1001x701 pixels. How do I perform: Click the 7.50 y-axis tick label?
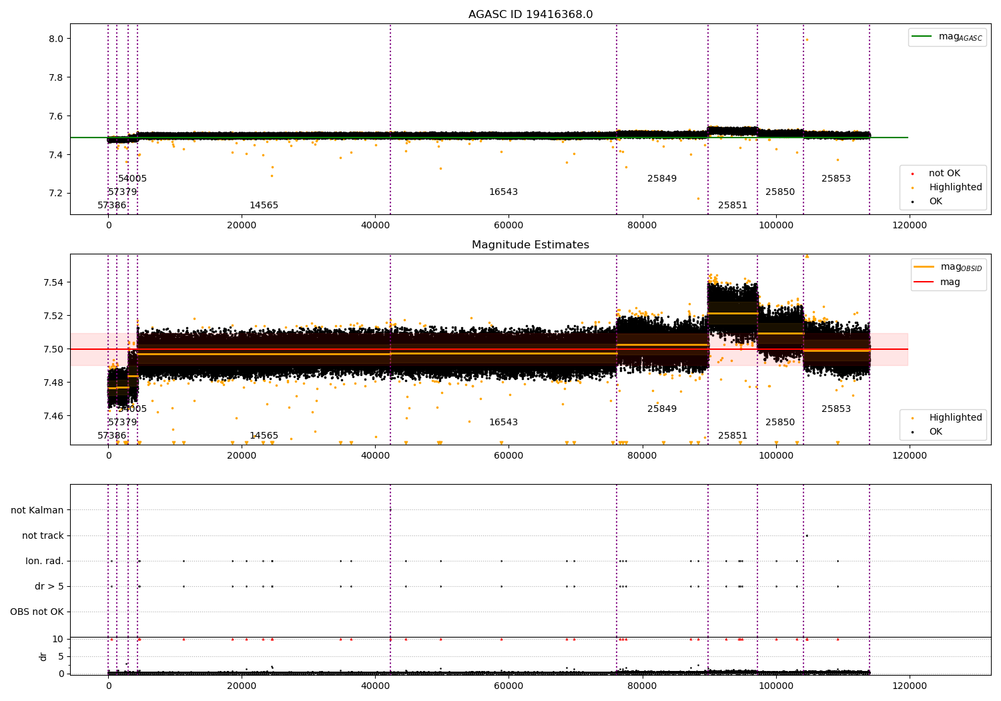pyautogui.click(x=53, y=349)
